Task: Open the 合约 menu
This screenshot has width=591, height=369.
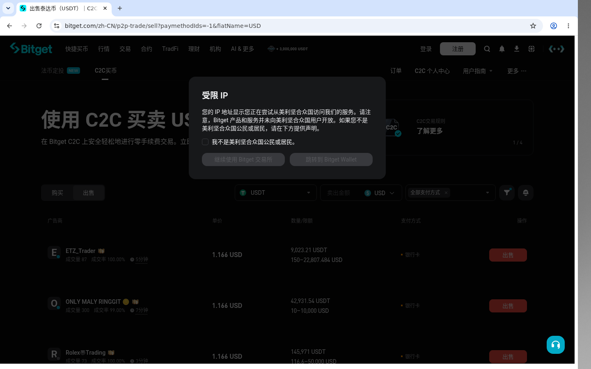Action: click(x=147, y=49)
